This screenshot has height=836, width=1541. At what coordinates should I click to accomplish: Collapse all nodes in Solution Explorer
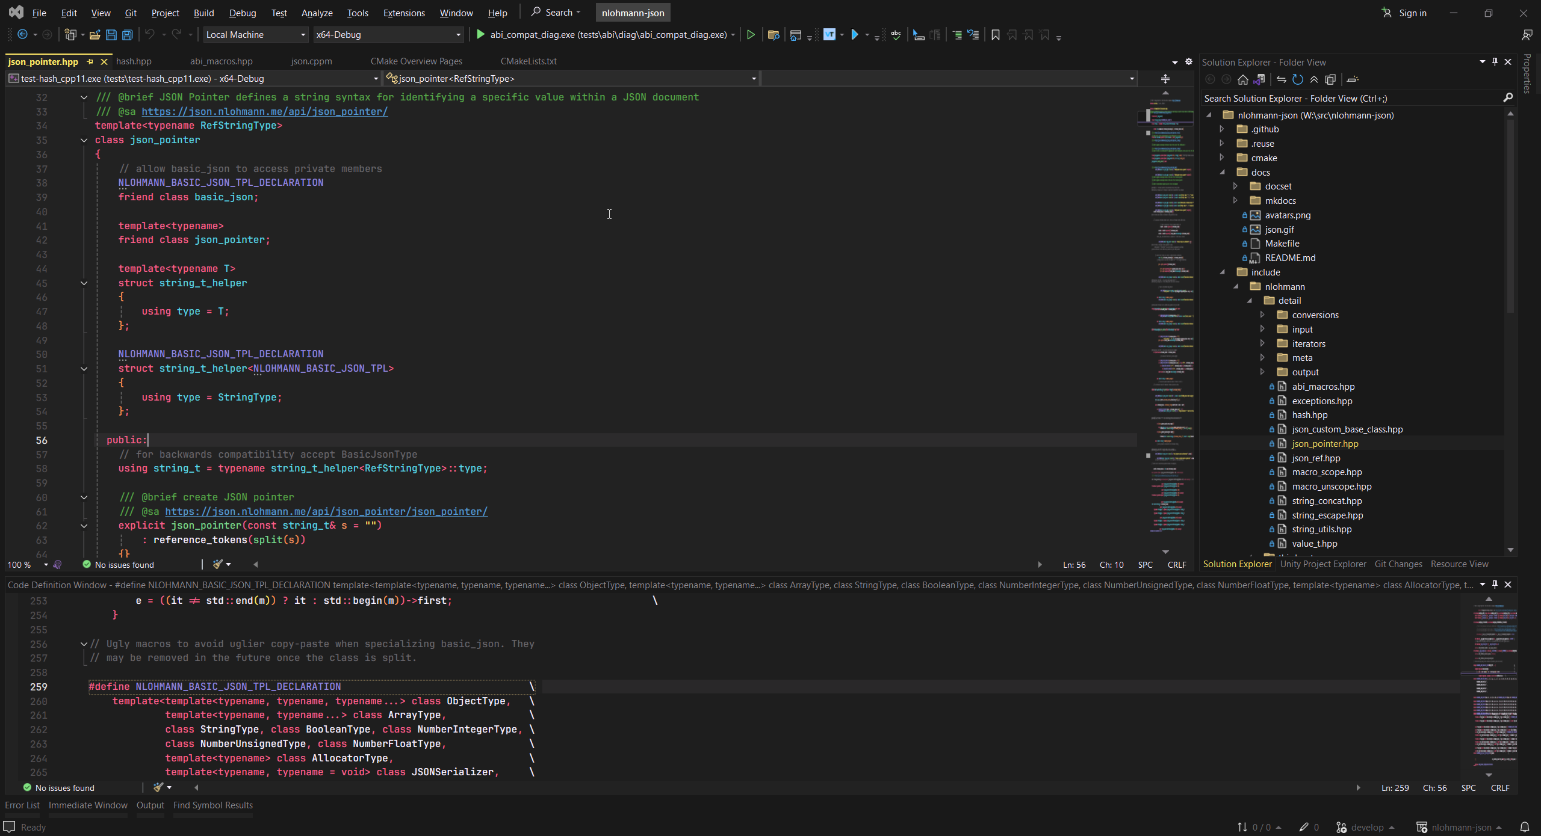1314,79
